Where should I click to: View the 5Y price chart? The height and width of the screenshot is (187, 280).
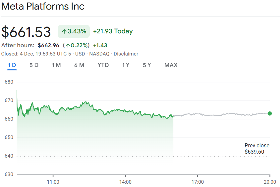(147, 65)
